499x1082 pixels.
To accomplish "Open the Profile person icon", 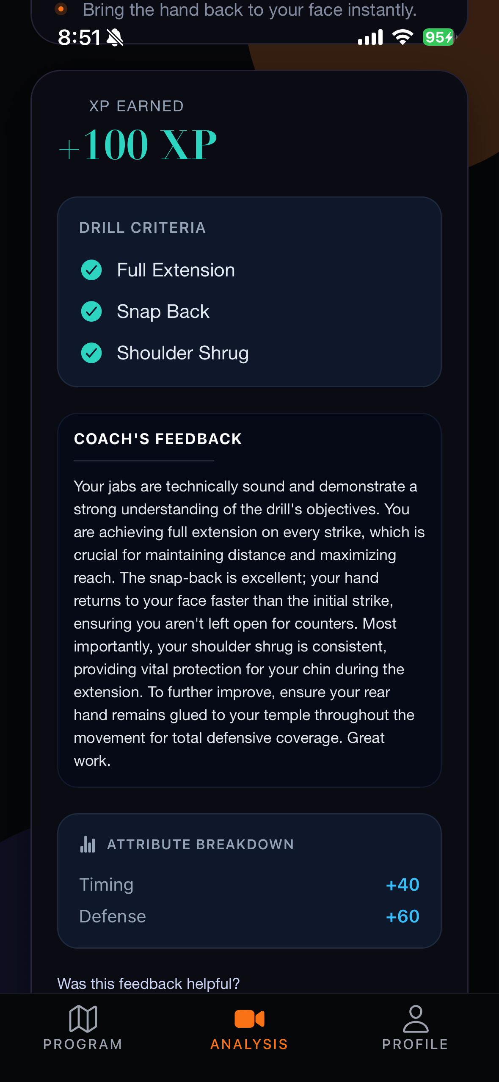I will [416, 1020].
